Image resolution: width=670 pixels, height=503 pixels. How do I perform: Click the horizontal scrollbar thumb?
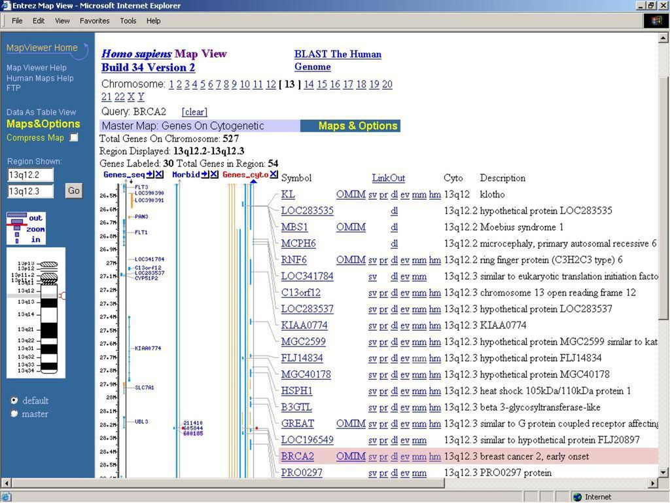point(228,483)
